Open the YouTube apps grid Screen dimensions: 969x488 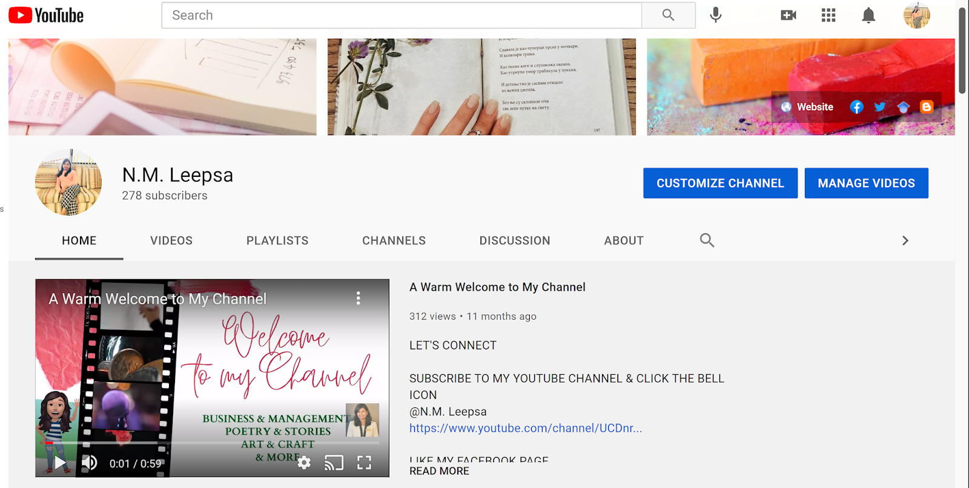(828, 15)
